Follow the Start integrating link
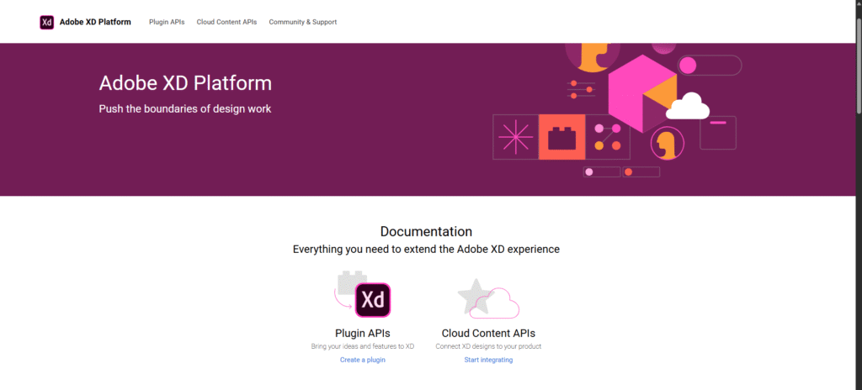 click(x=488, y=360)
